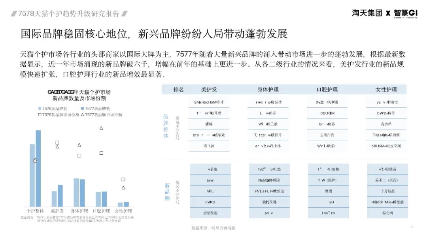Image resolution: width=427 pixels, height=240 pixels.
Task: Click the 海飞丝 cell in the table
Action: [209, 146]
